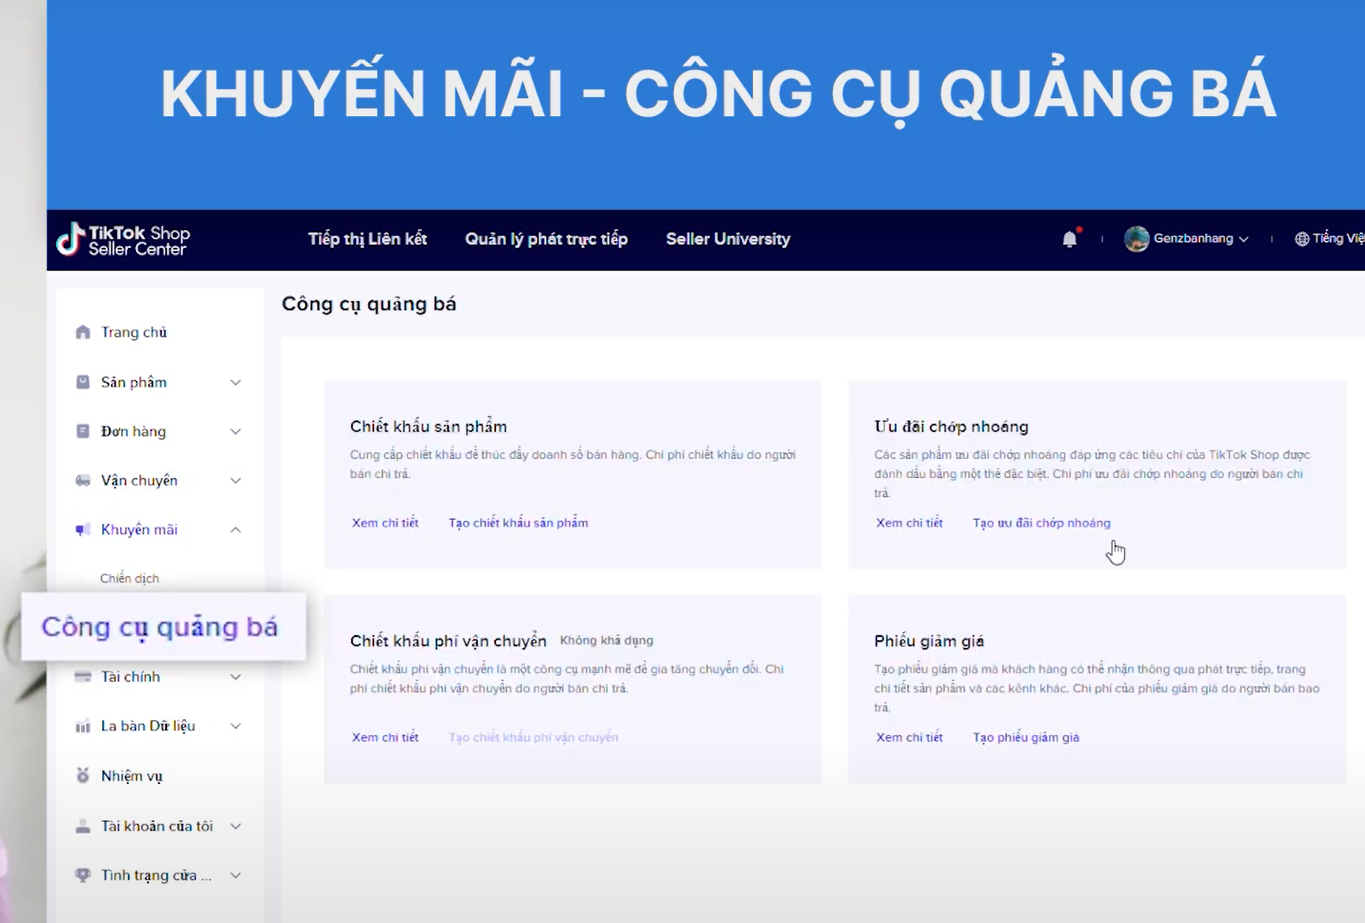Open Quản lý phát trực tiếp

(x=546, y=239)
